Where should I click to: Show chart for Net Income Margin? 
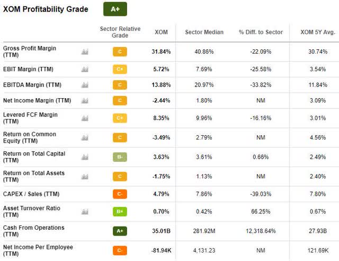tap(85, 100)
